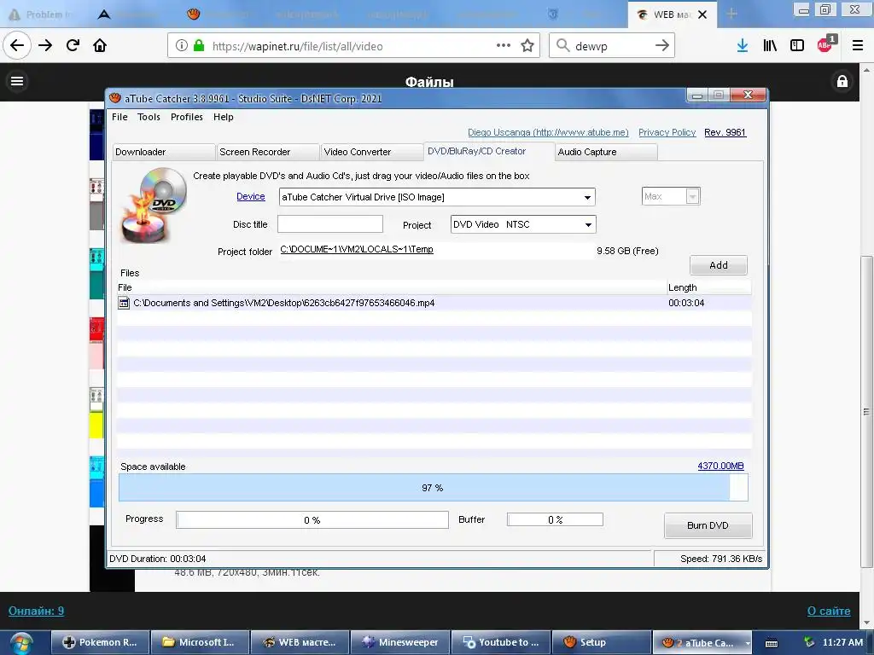Open the Privacy Policy link

667,132
